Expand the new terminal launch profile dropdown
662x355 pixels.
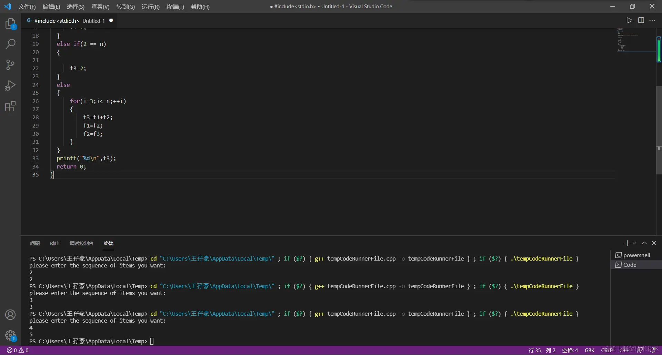(x=634, y=243)
